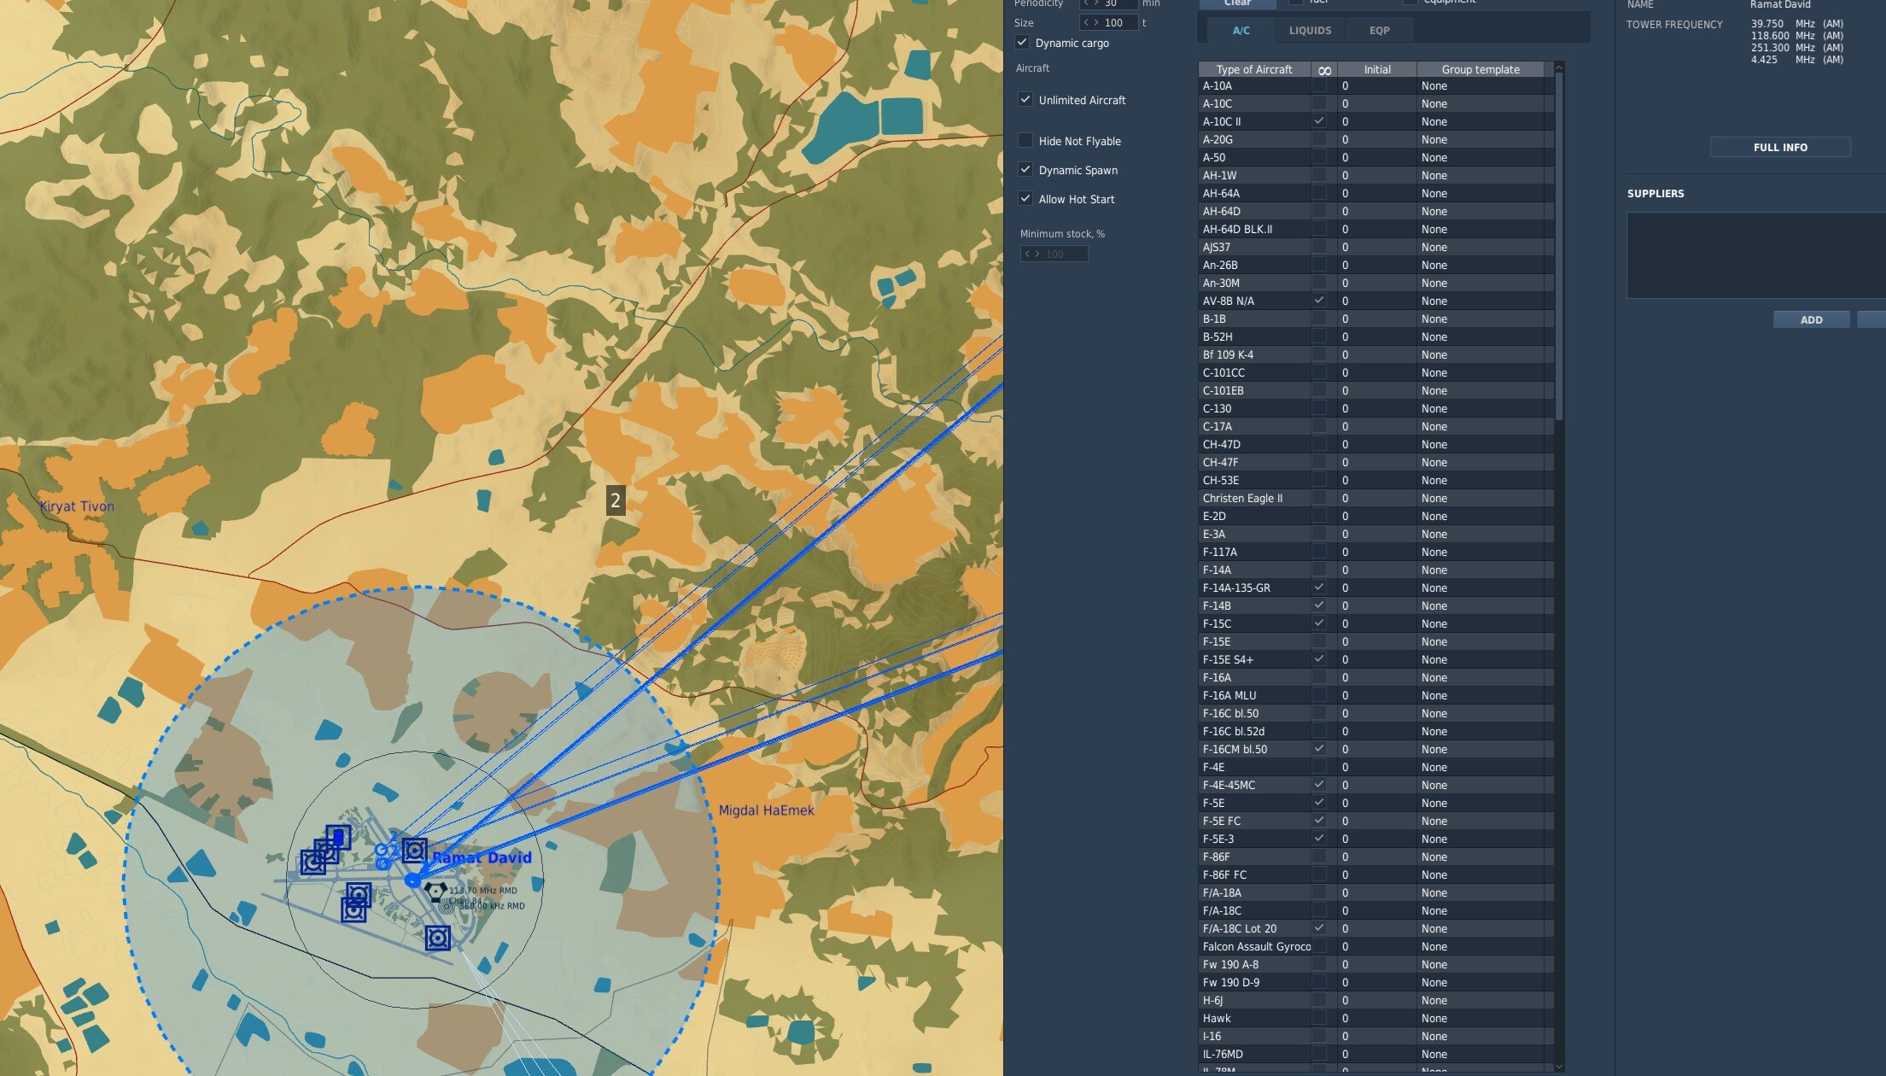Viewport: 1886px width, 1076px height.
Task: Click the aircraft list scrollbar thumb
Action: click(1559, 246)
